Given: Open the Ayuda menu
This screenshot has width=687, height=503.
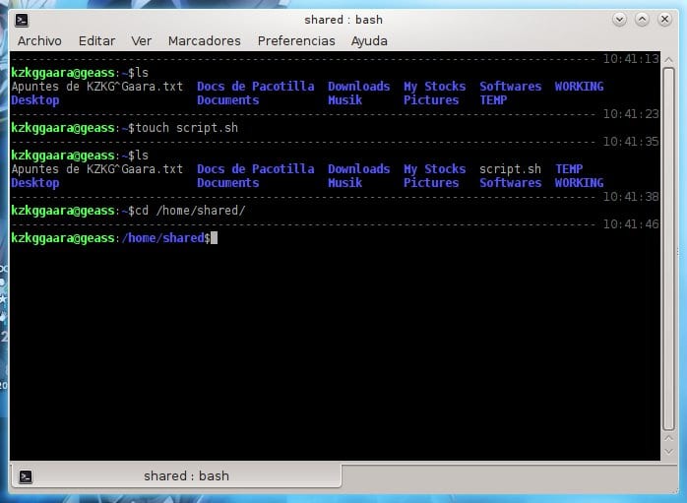Looking at the screenshot, I should click(369, 41).
